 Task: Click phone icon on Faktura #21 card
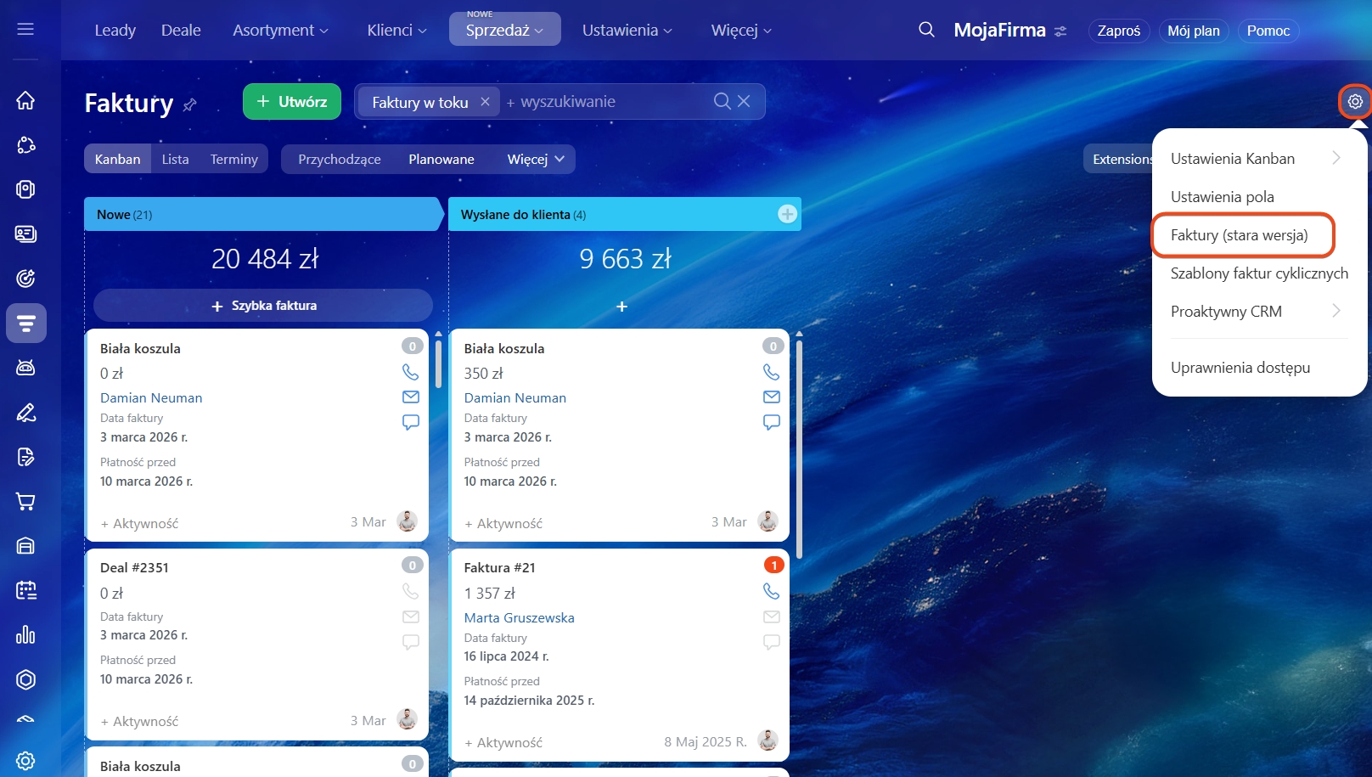pos(771,591)
